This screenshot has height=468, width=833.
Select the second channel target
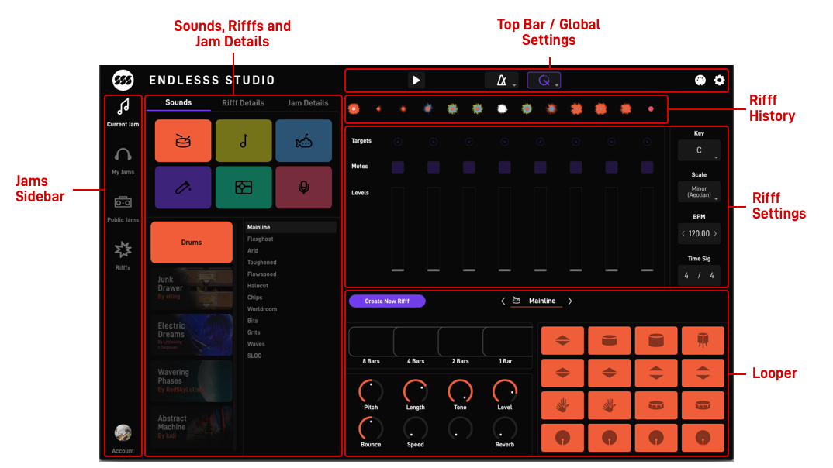434,142
